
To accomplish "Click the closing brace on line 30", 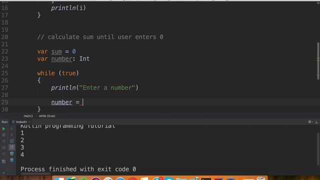I will (x=39, y=109).
